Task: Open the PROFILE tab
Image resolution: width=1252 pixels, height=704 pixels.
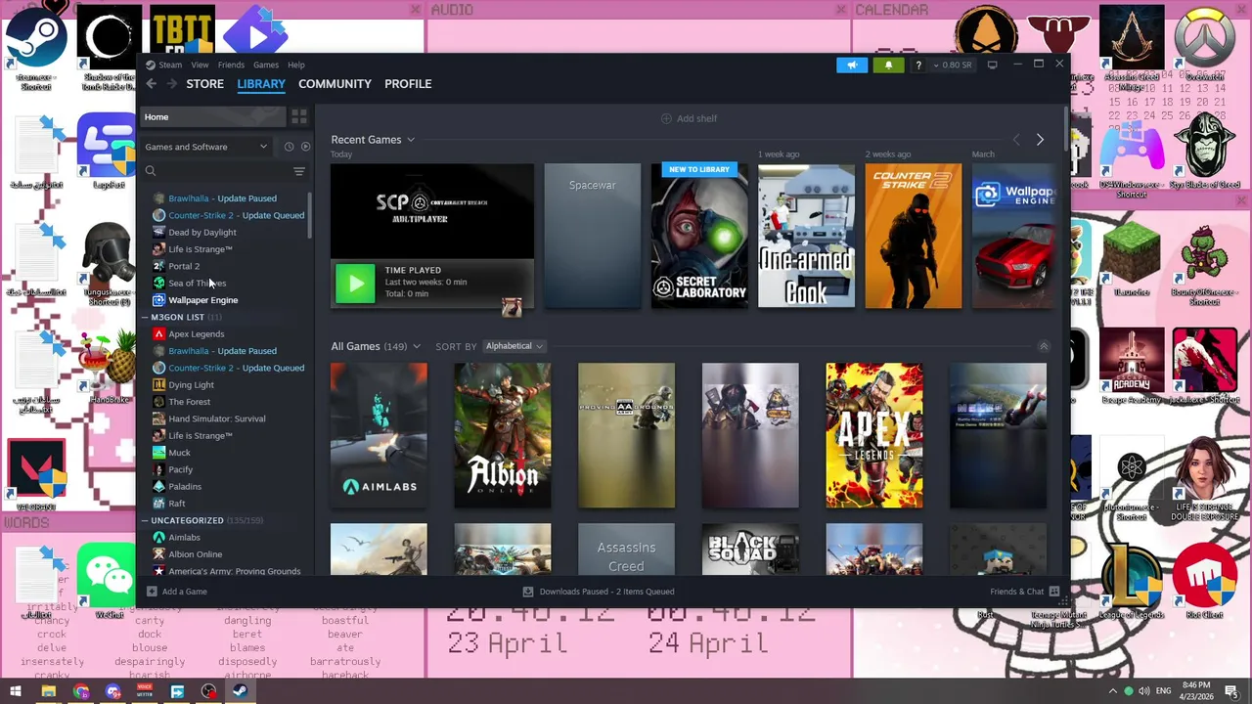Action: pos(408,84)
